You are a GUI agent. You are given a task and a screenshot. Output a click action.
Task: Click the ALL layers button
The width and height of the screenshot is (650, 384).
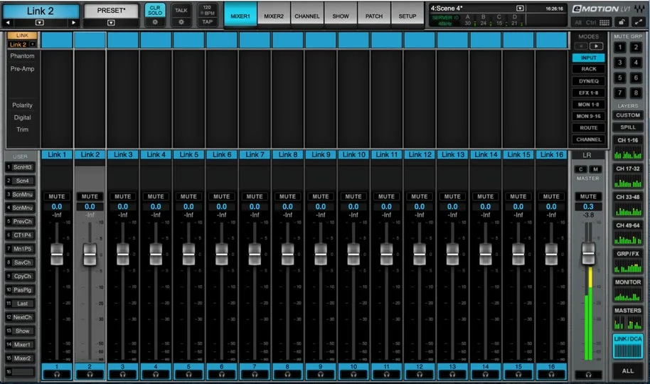click(x=628, y=370)
